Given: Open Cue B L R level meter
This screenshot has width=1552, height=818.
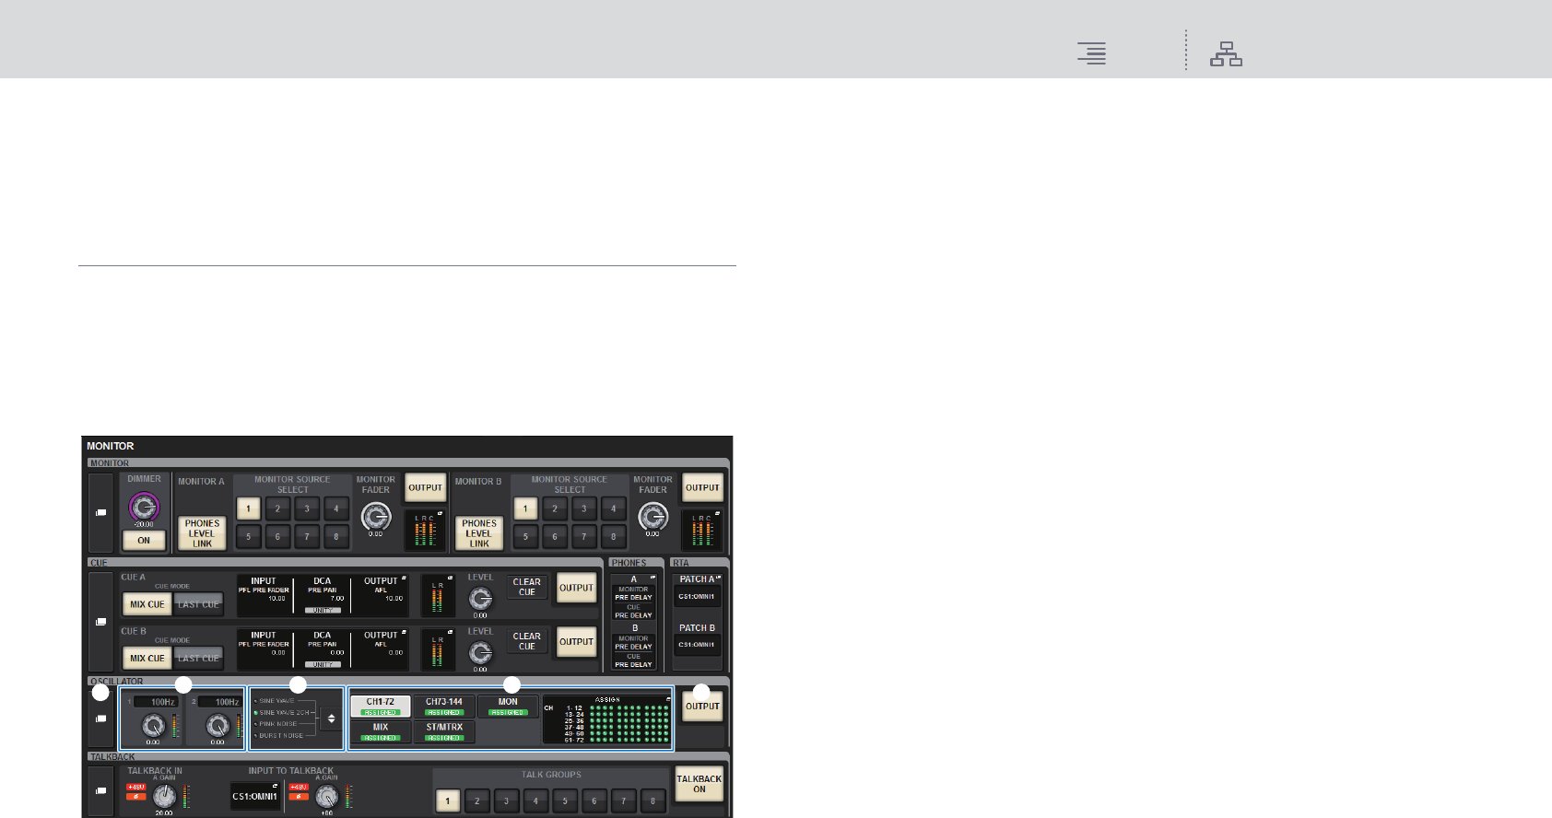Looking at the screenshot, I should [437, 649].
